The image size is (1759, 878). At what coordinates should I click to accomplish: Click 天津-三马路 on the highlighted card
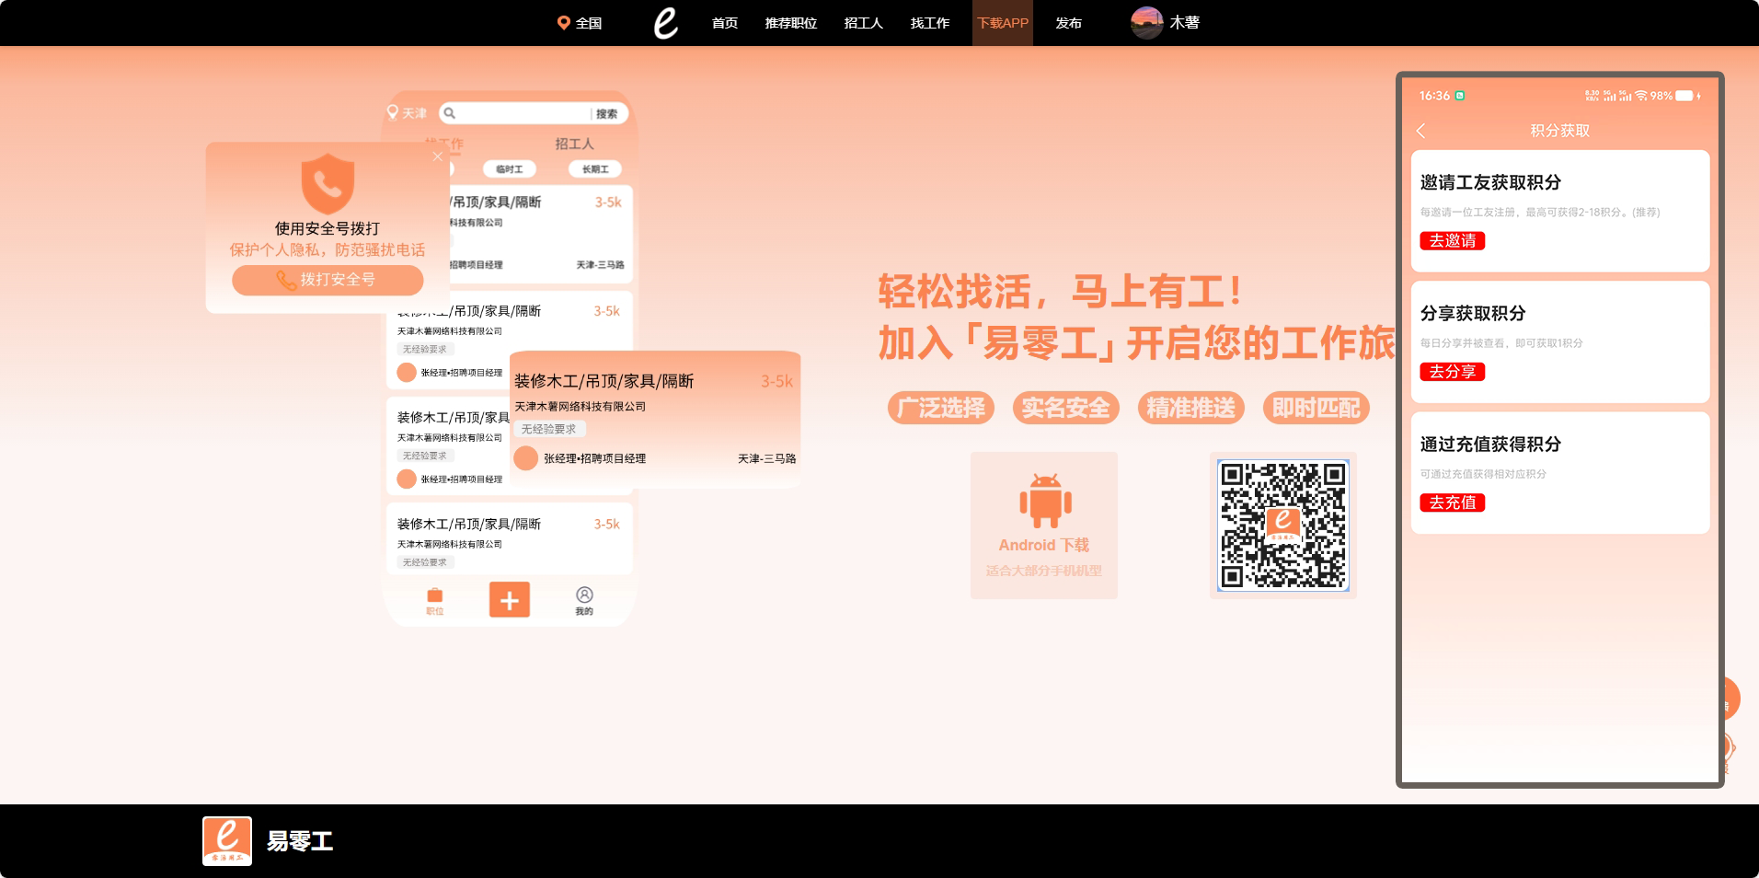766,458
